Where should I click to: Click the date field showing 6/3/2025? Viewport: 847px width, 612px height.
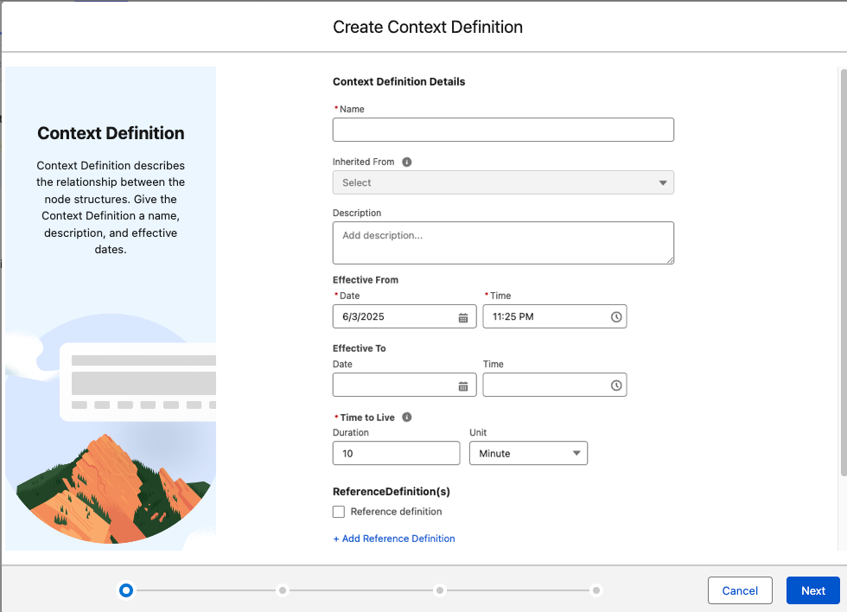tap(398, 316)
